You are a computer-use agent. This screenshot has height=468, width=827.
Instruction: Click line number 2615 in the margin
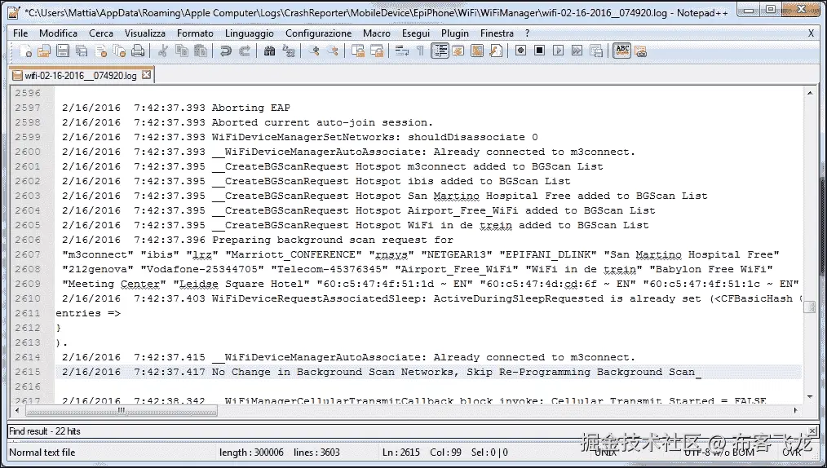pos(28,372)
